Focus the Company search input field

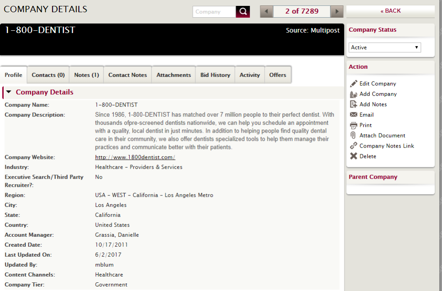(x=214, y=12)
